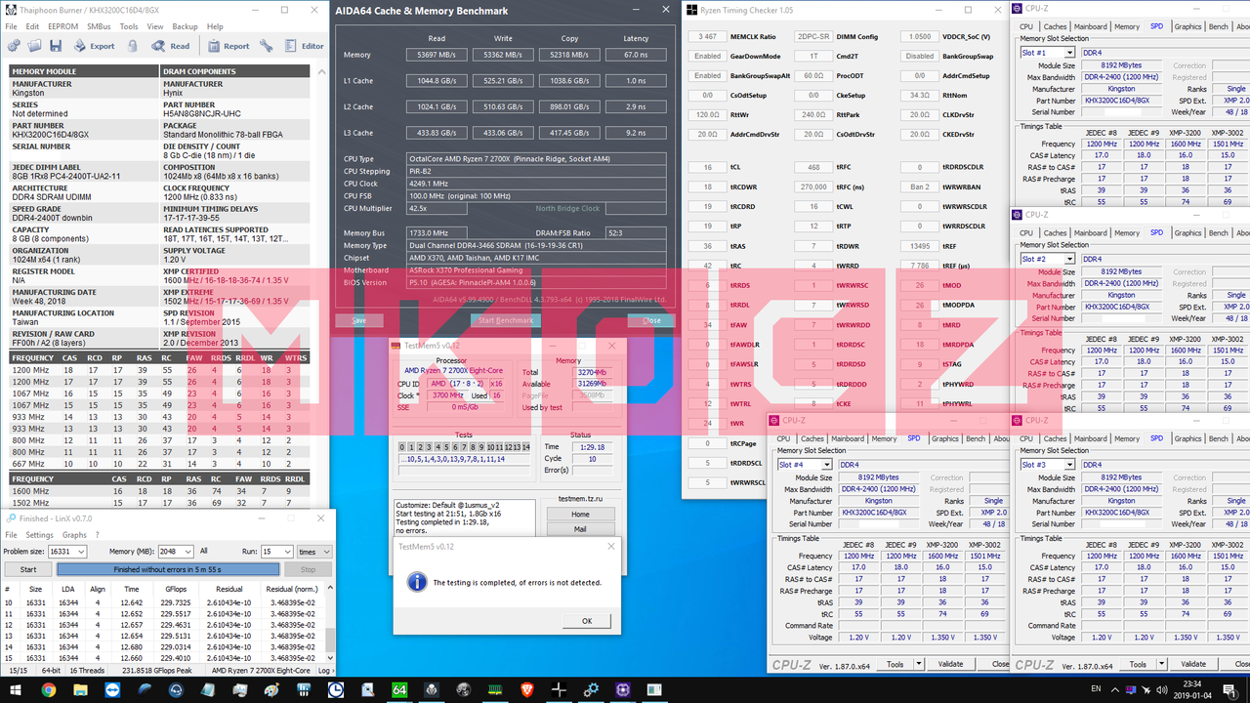
Task: Expand Tools arrow in Slot #4 CPU-Z window
Action: pyautogui.click(x=918, y=664)
